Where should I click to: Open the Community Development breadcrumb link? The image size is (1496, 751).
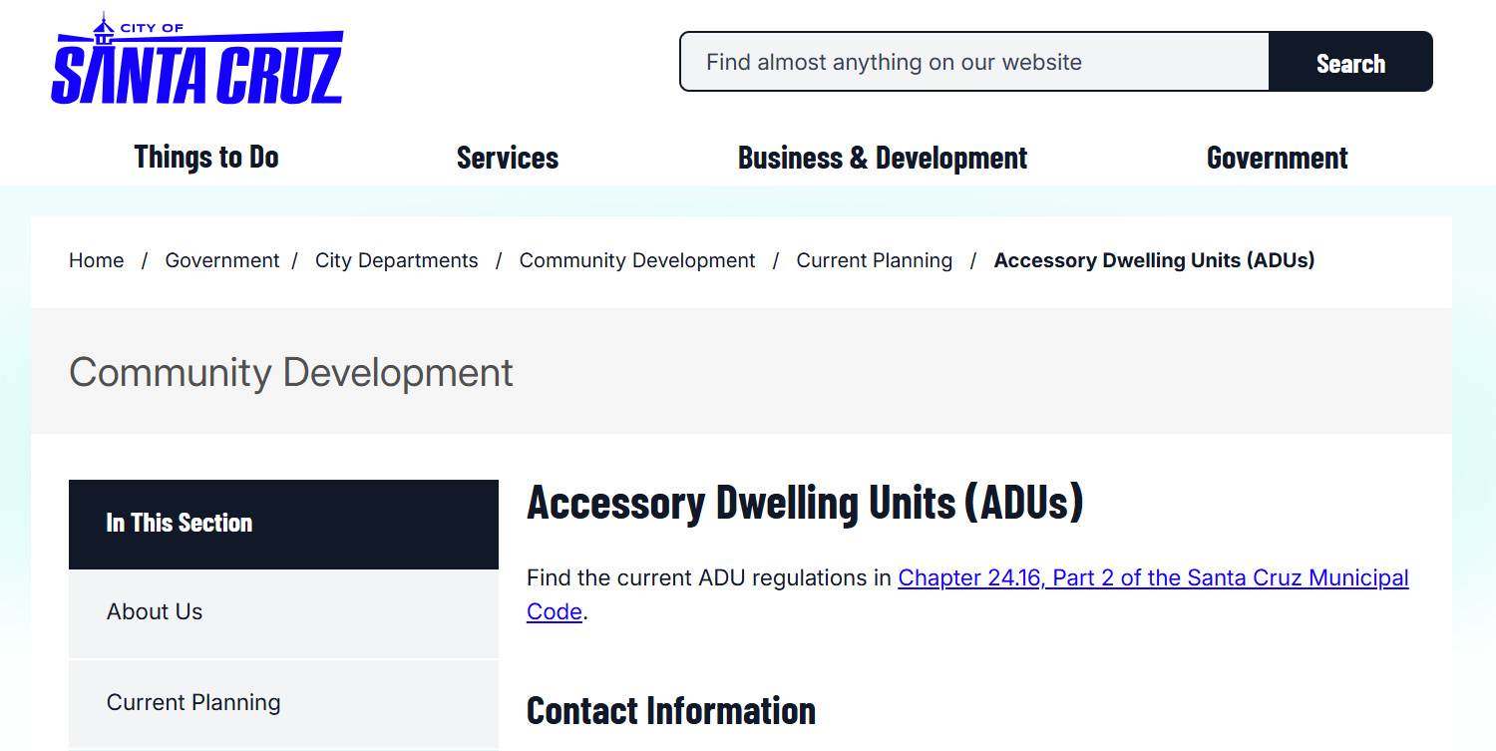point(637,260)
